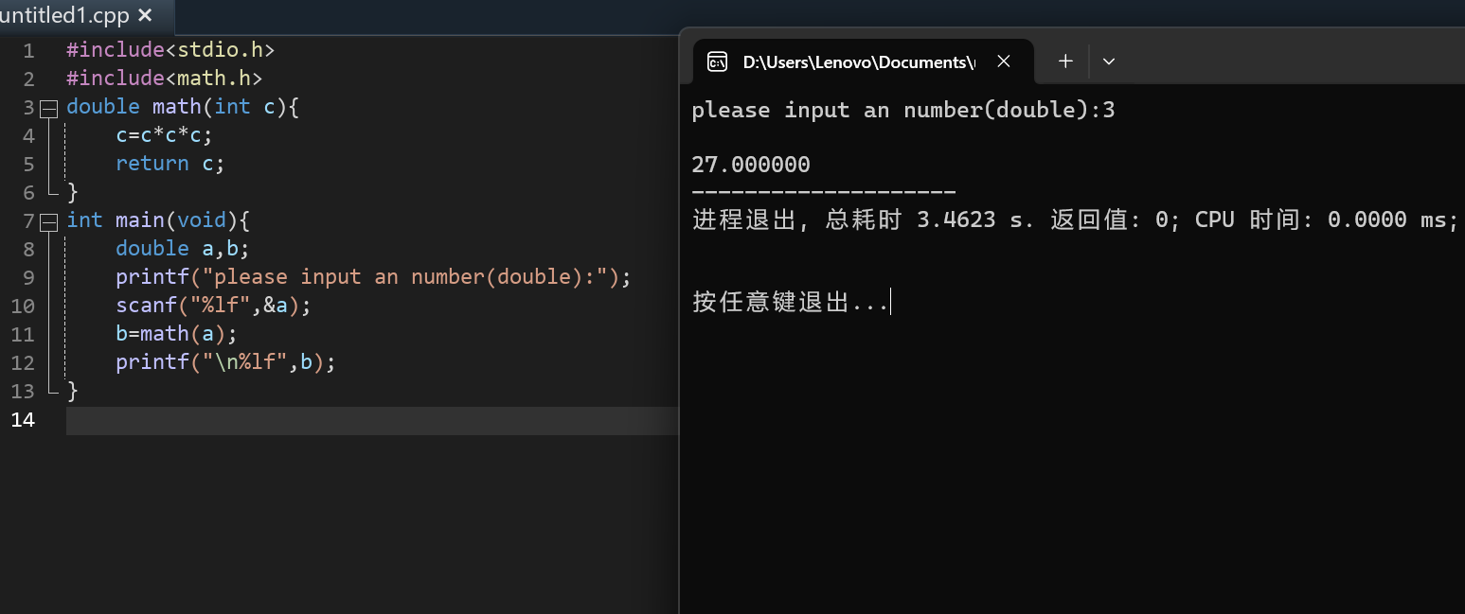Click line number 14 in gutter
Viewport: 1465px width, 614px height.
click(23, 419)
